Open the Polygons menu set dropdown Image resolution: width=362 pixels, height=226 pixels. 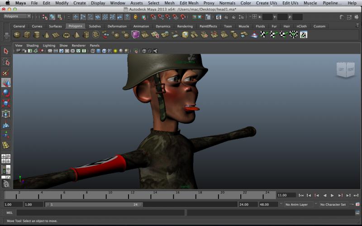click(17, 16)
